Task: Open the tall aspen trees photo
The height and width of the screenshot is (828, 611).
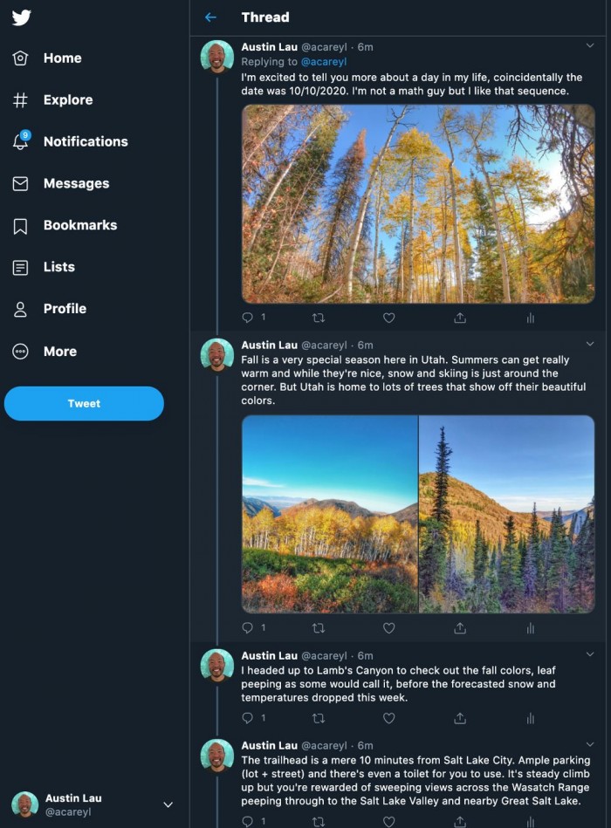Action: [418, 204]
